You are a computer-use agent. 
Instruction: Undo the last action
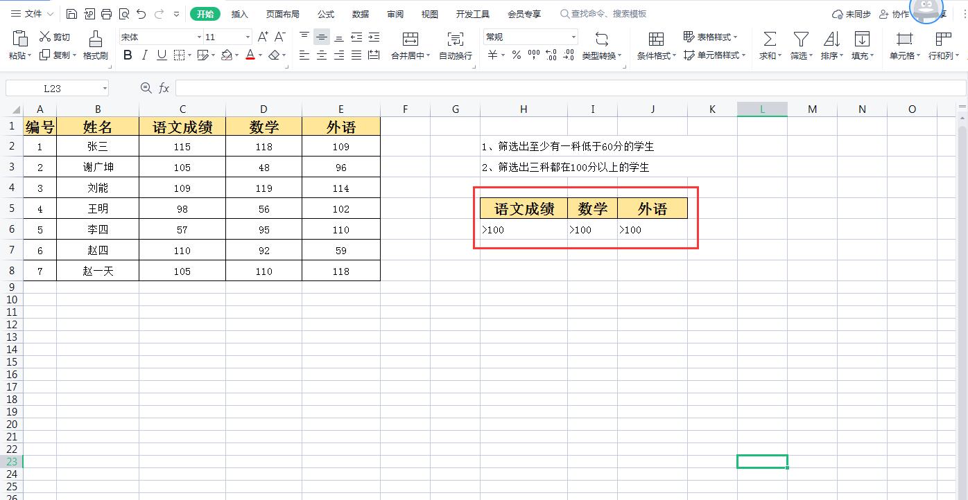141,14
